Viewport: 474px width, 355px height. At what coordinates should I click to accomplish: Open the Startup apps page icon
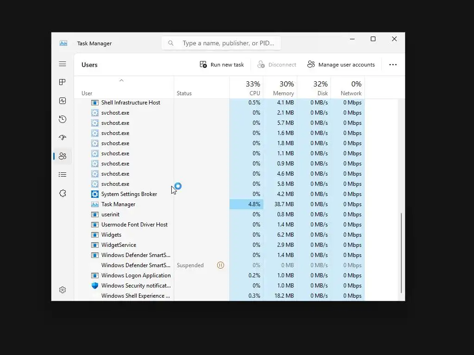click(x=62, y=138)
